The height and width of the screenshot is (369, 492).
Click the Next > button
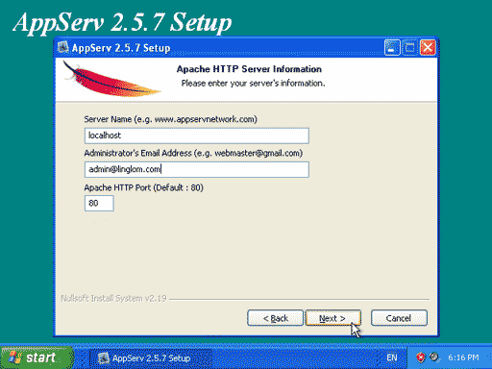pyautogui.click(x=332, y=318)
